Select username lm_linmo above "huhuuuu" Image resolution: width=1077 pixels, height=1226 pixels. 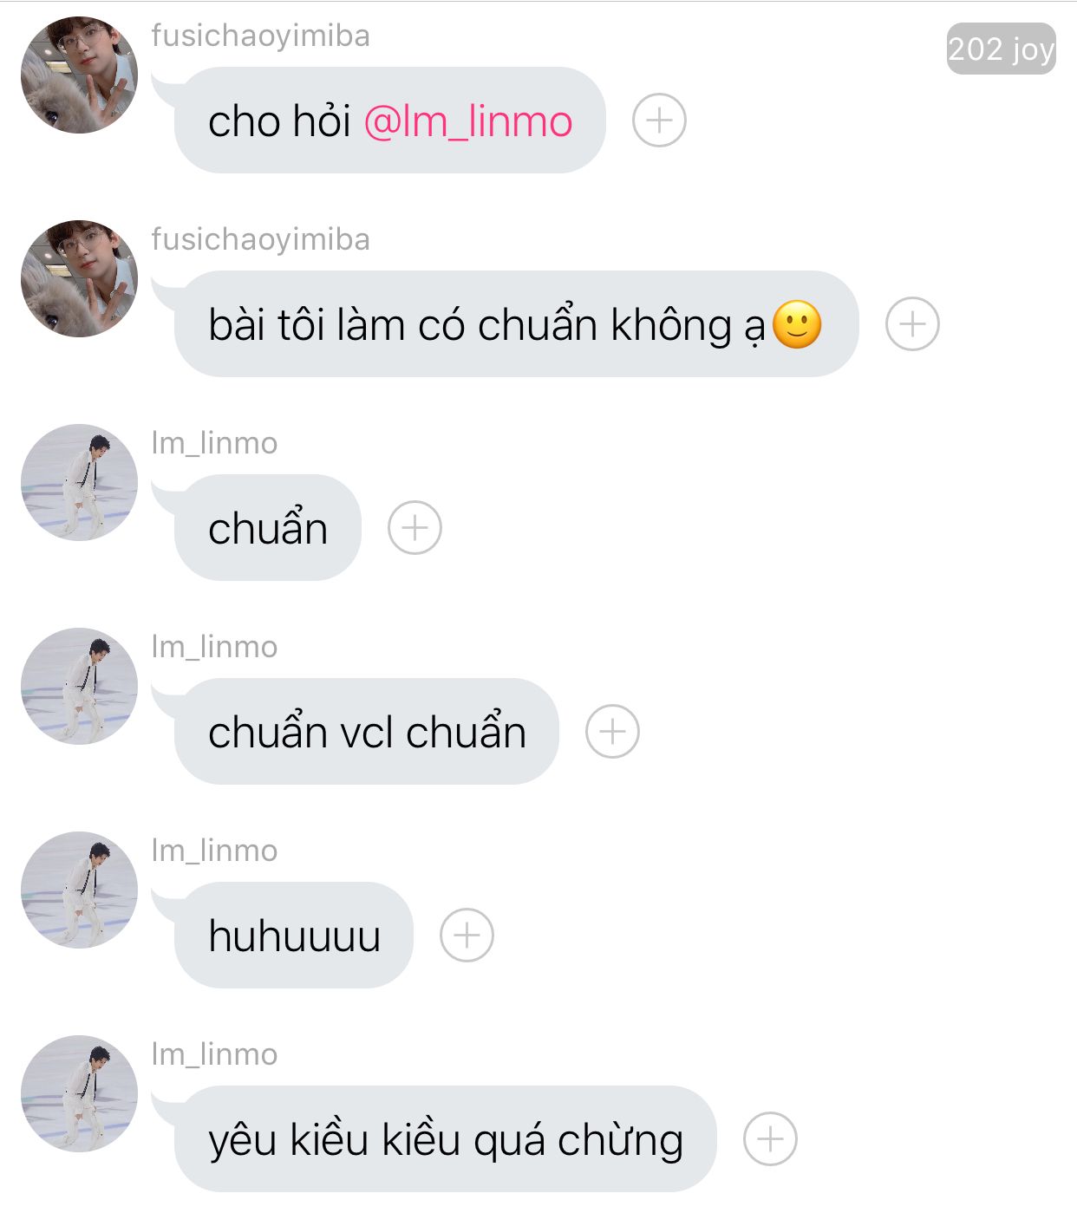[214, 851]
